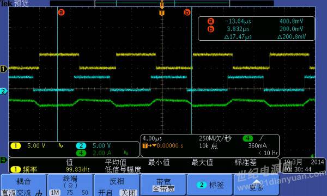Click the 值 value column header
Screen dimensions: 327x196
click(69, 162)
